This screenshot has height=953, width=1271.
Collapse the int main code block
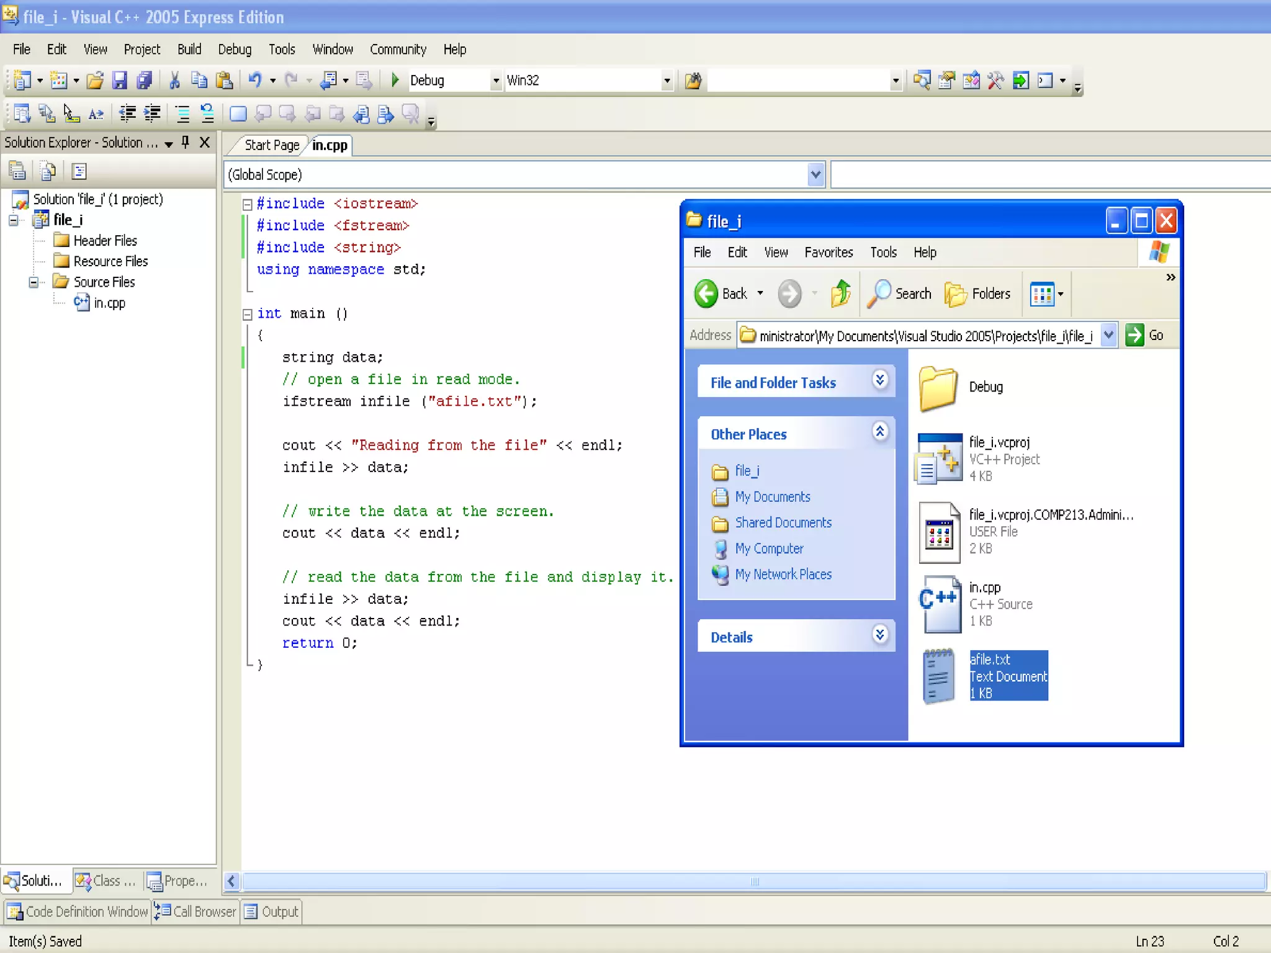[247, 314]
